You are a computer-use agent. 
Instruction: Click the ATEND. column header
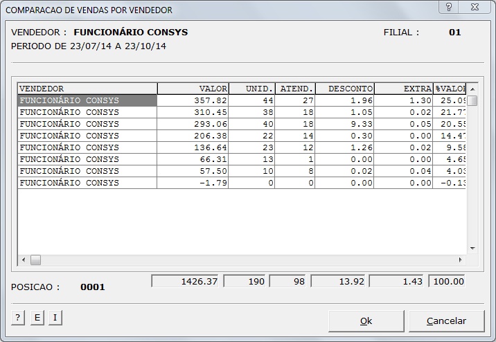click(x=295, y=89)
